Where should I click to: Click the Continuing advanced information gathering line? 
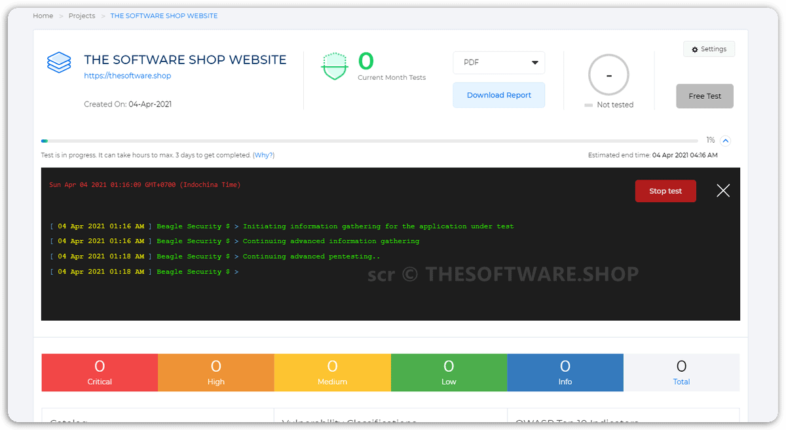pyautogui.click(x=234, y=242)
